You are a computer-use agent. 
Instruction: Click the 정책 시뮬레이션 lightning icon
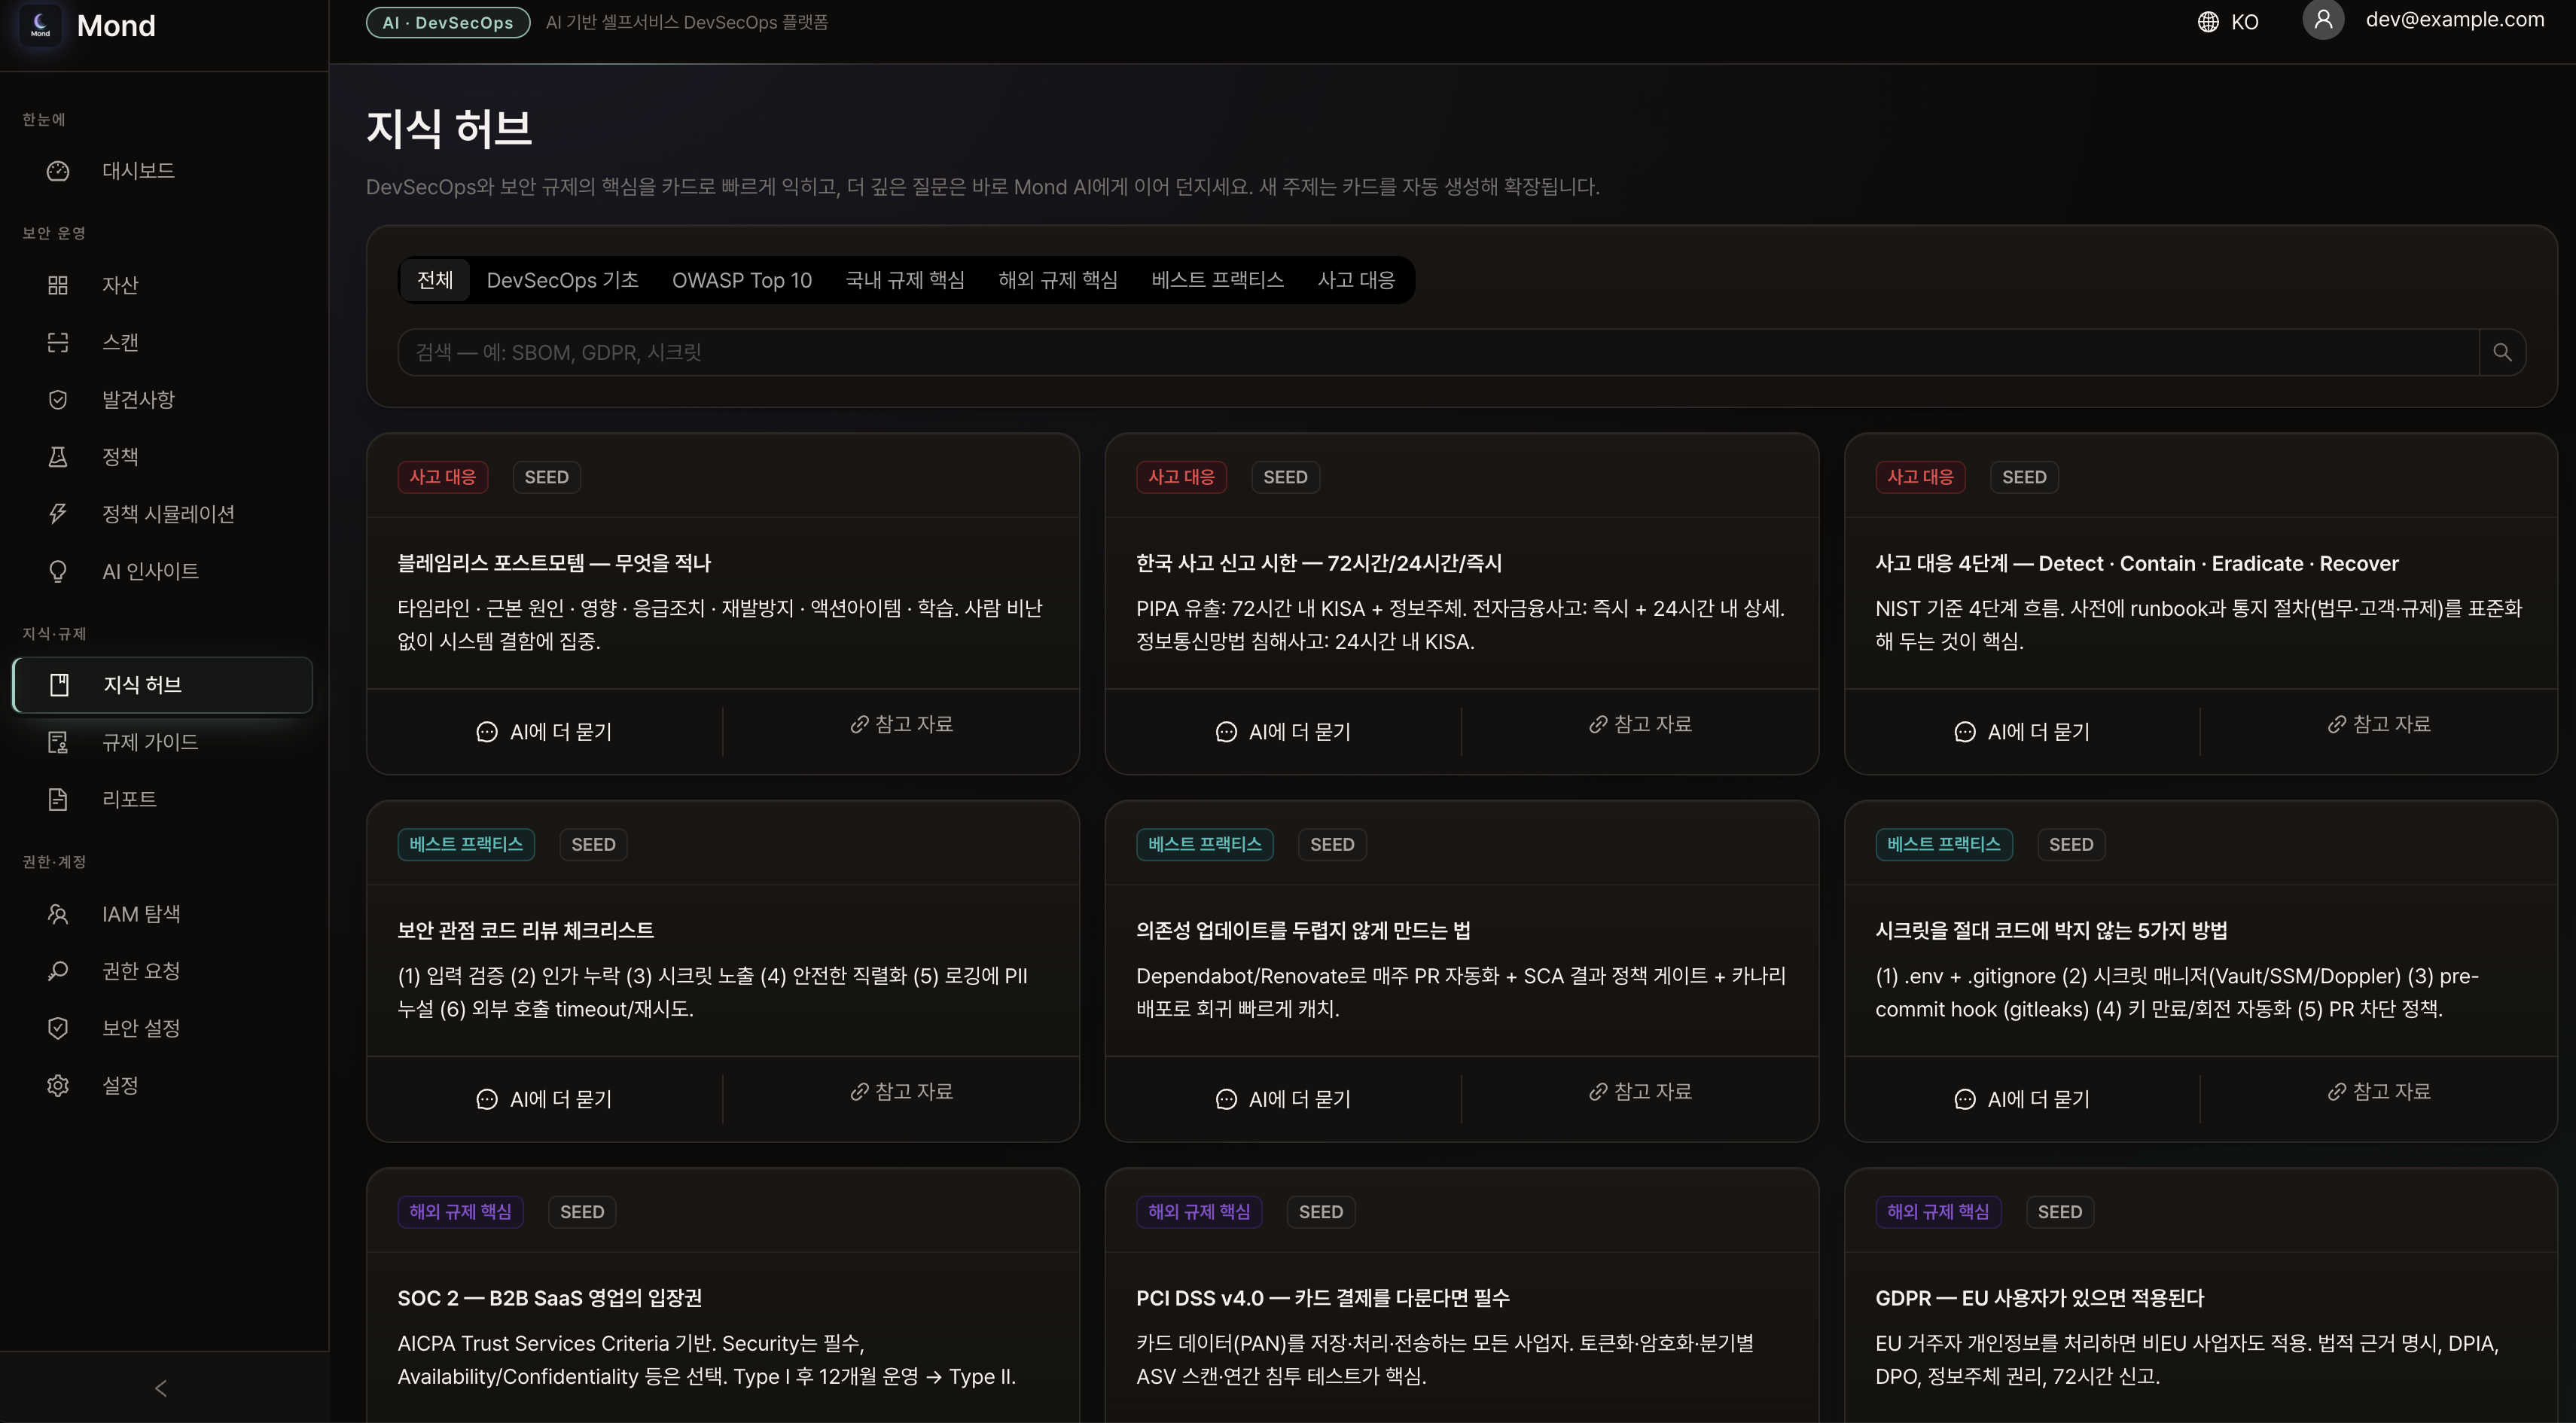tap(58, 513)
